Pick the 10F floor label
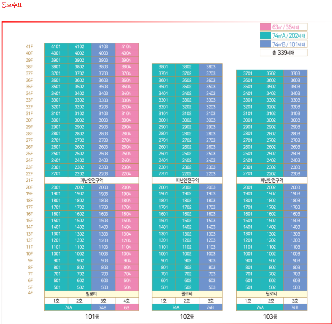 tap(29, 254)
